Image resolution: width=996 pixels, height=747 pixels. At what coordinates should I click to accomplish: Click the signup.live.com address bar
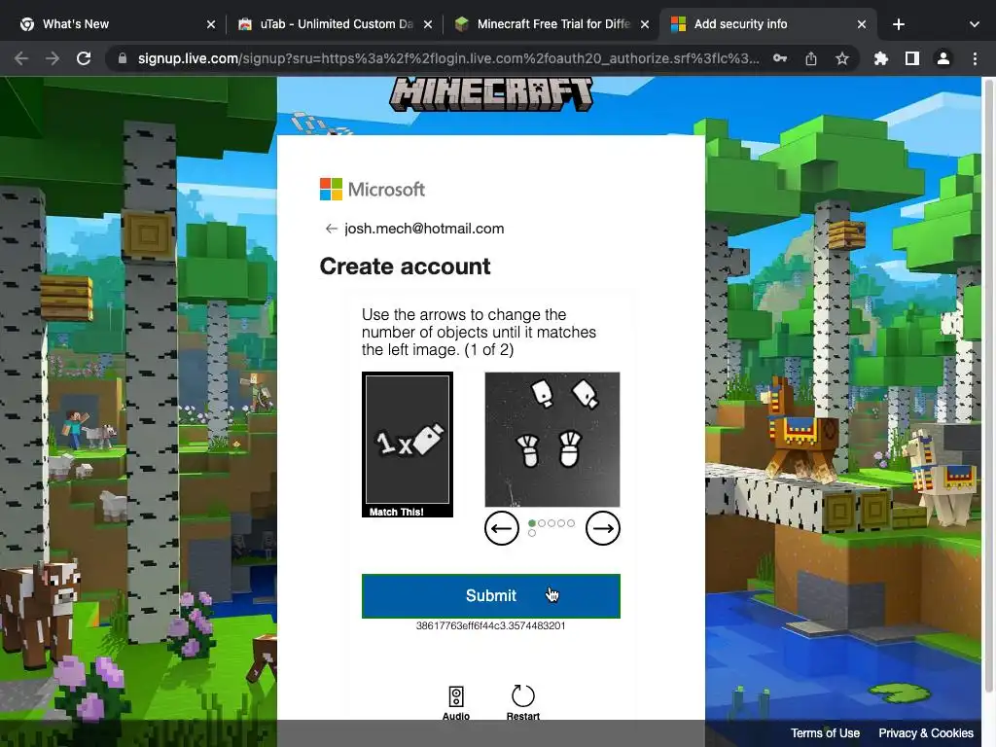tap(447, 58)
